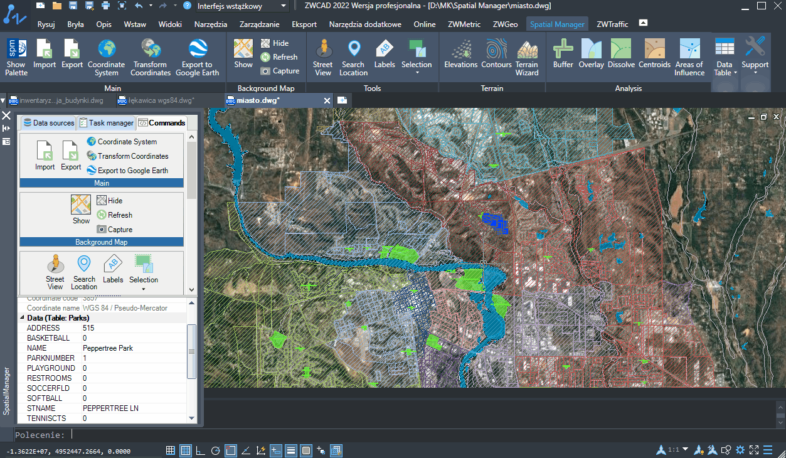This screenshot has width=786, height=458.
Task: Open the ZWTraffic ribbon tab
Action: point(612,24)
